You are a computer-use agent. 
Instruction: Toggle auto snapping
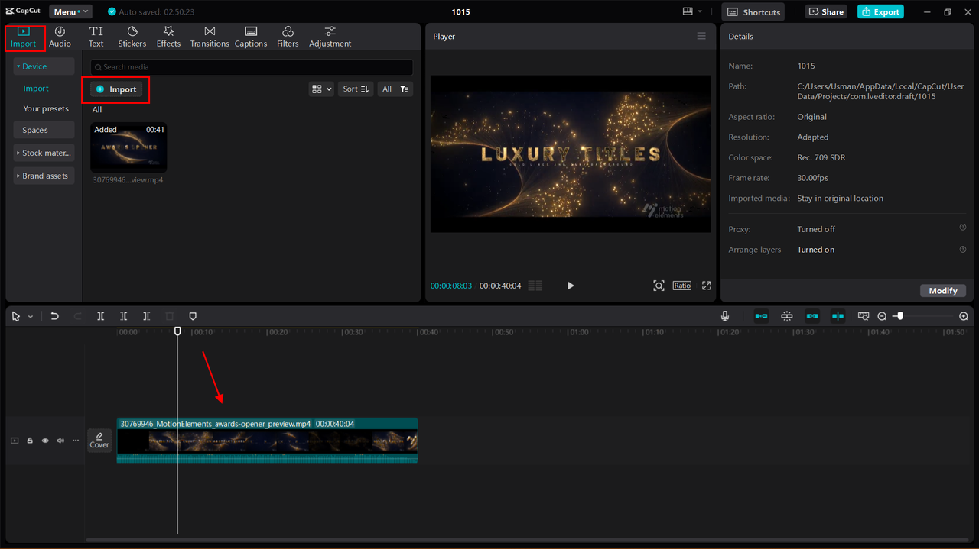click(x=787, y=316)
